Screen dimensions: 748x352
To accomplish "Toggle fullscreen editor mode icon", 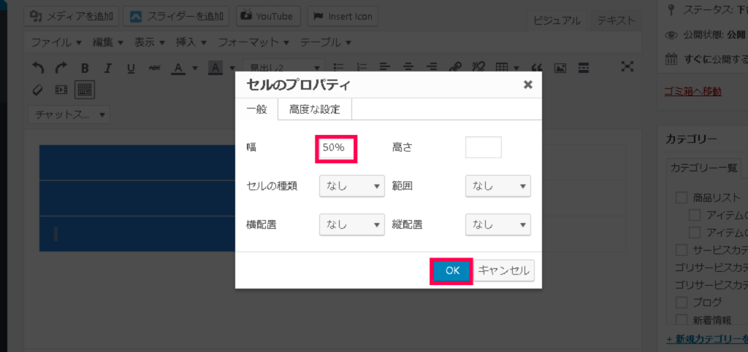I will click(x=627, y=66).
